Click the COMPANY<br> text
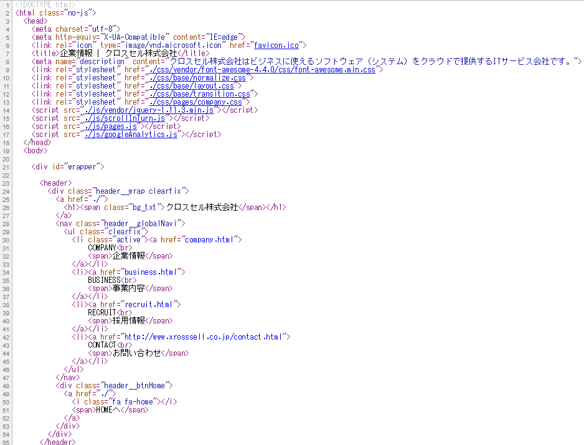This screenshot has width=584, height=445. pyautogui.click(x=110, y=248)
